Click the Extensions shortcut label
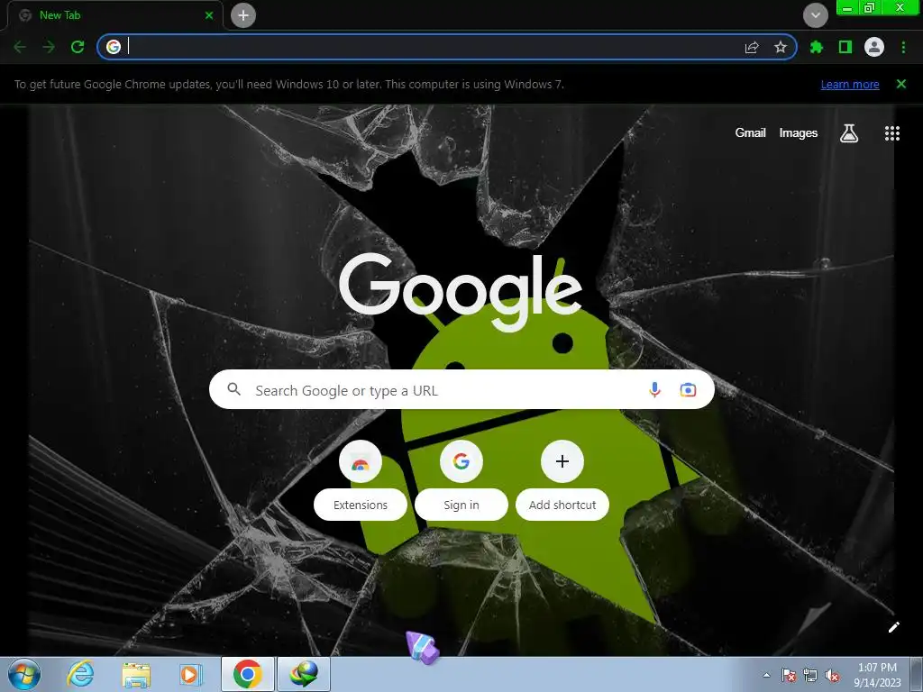This screenshot has height=692, width=923. [x=361, y=505]
